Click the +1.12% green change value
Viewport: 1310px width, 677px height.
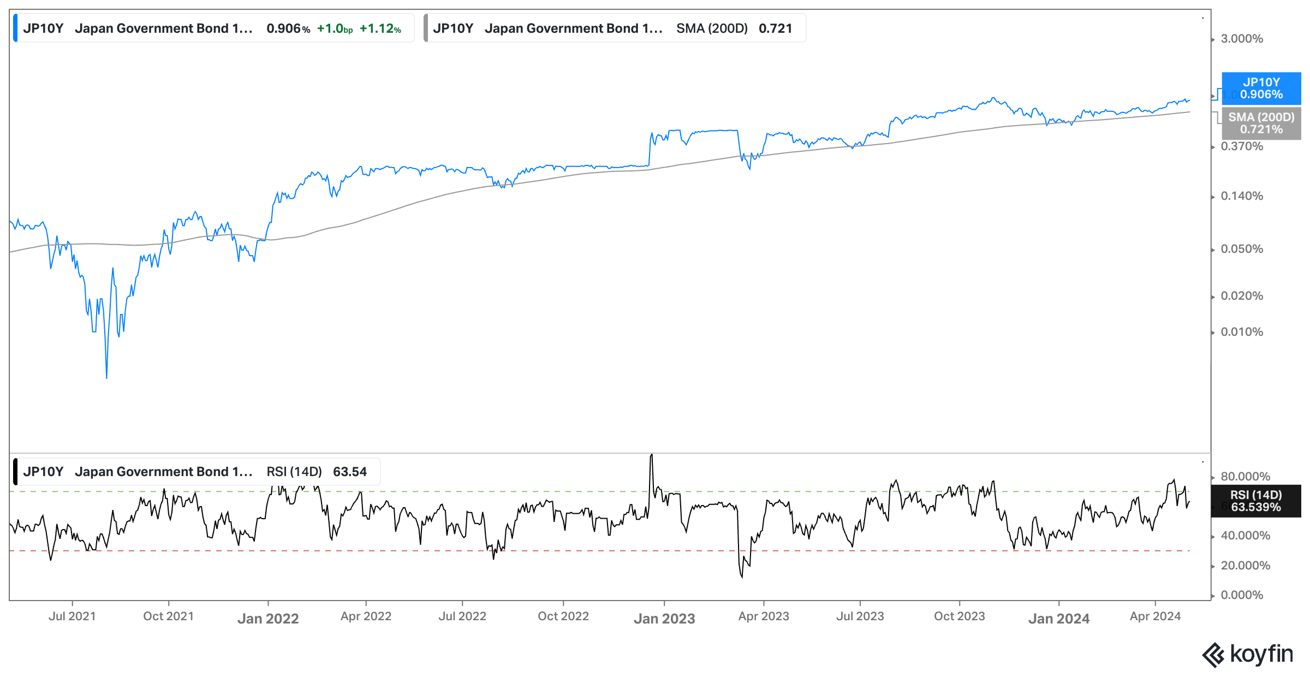380,29
